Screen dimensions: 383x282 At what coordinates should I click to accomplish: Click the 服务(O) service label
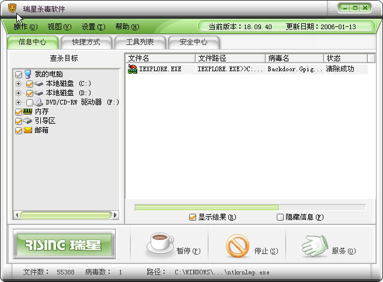pos(344,250)
